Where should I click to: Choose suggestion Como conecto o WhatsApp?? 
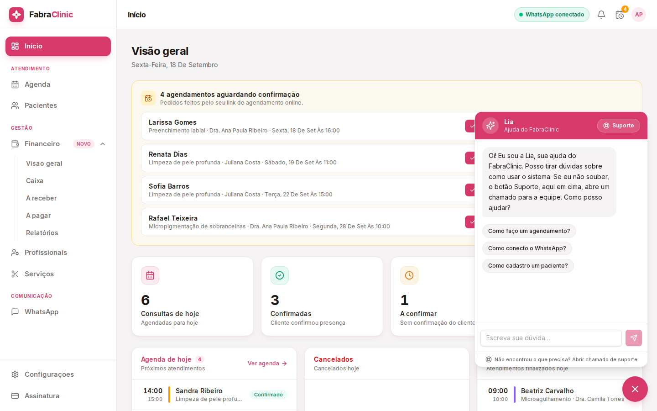tap(527, 248)
